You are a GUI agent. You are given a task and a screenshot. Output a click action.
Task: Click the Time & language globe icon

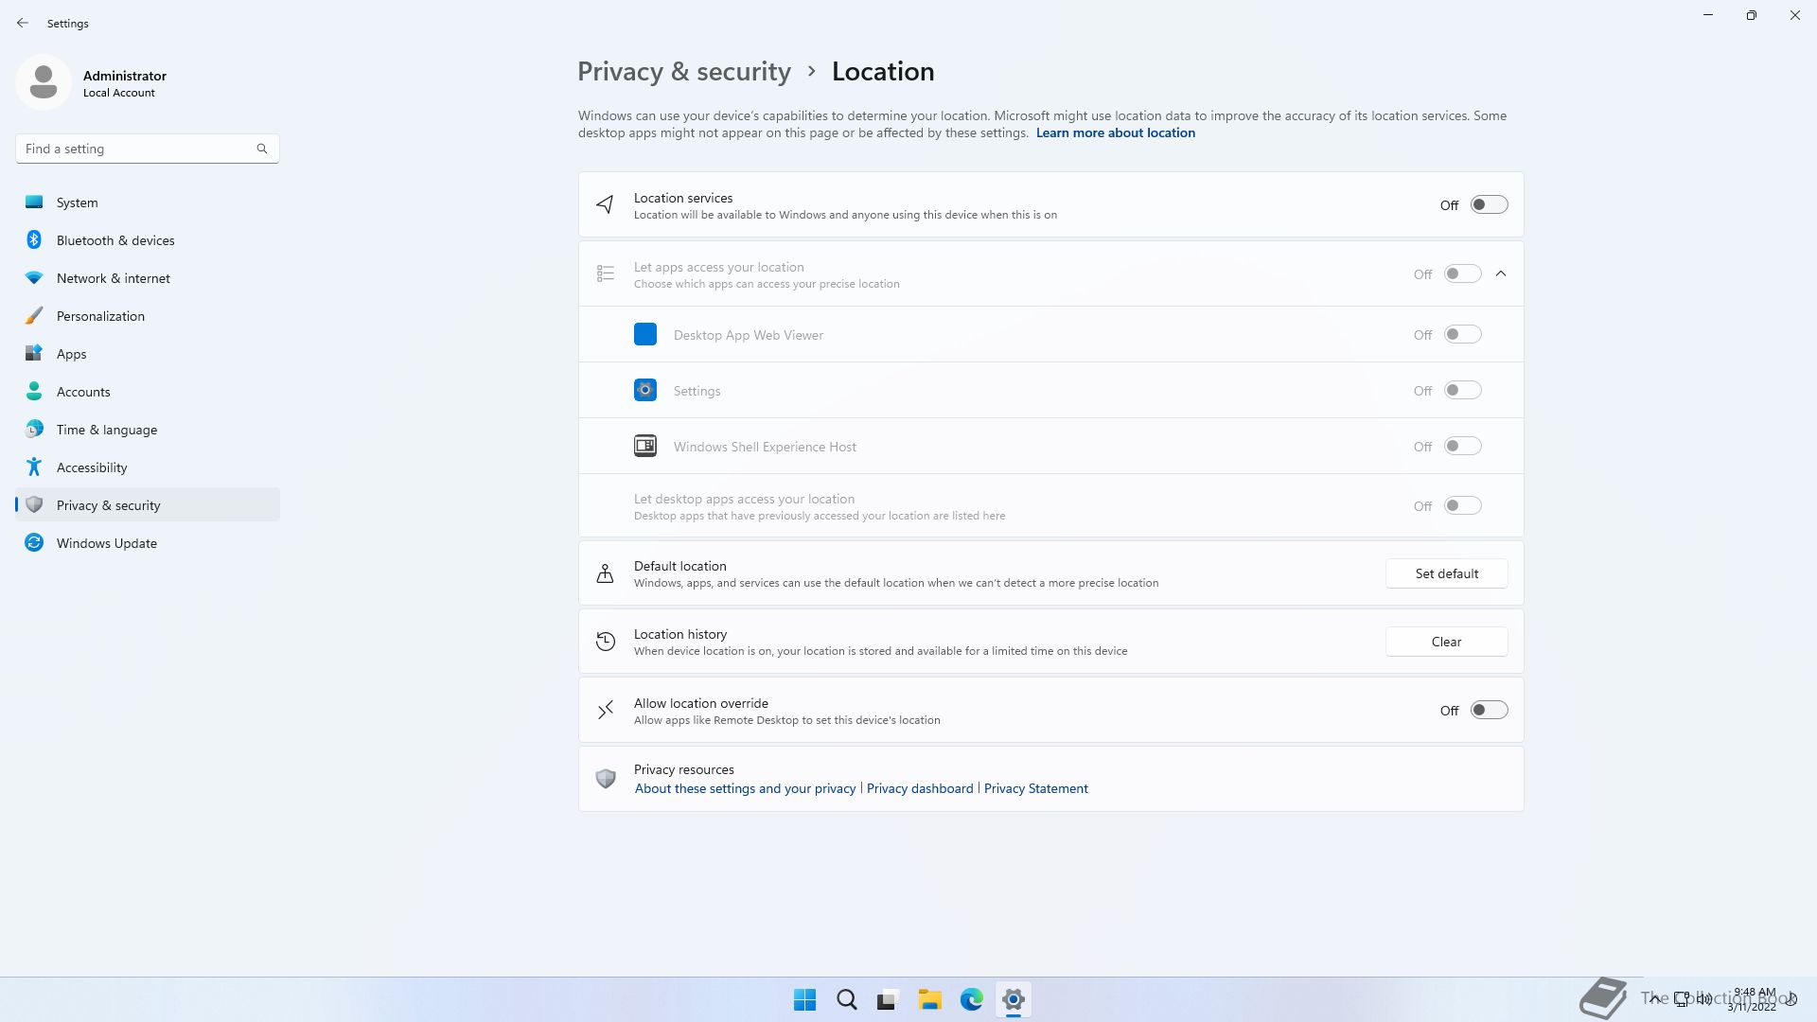tap(34, 429)
